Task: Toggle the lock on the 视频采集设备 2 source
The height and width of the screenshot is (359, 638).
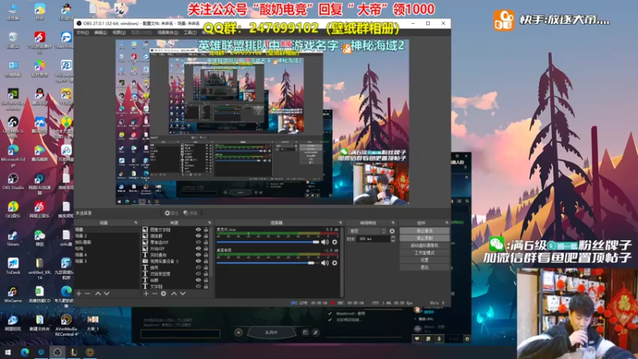Action: tap(206, 261)
